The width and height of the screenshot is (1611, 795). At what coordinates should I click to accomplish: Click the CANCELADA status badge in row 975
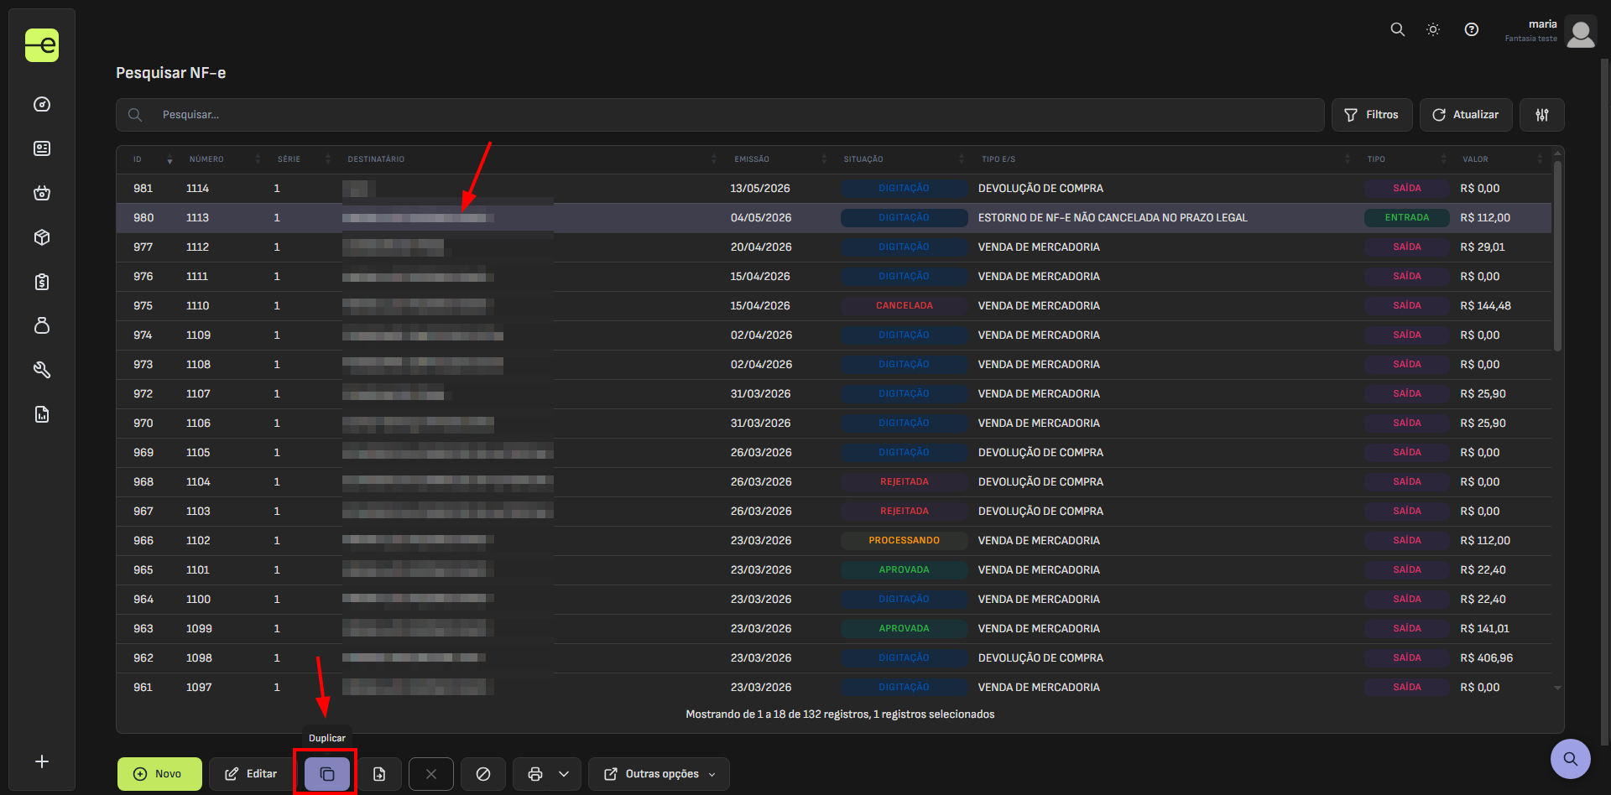pyautogui.click(x=905, y=306)
